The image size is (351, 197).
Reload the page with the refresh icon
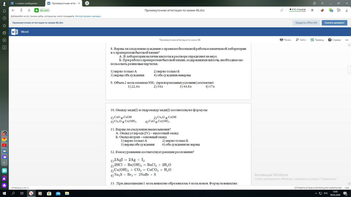point(29,10)
